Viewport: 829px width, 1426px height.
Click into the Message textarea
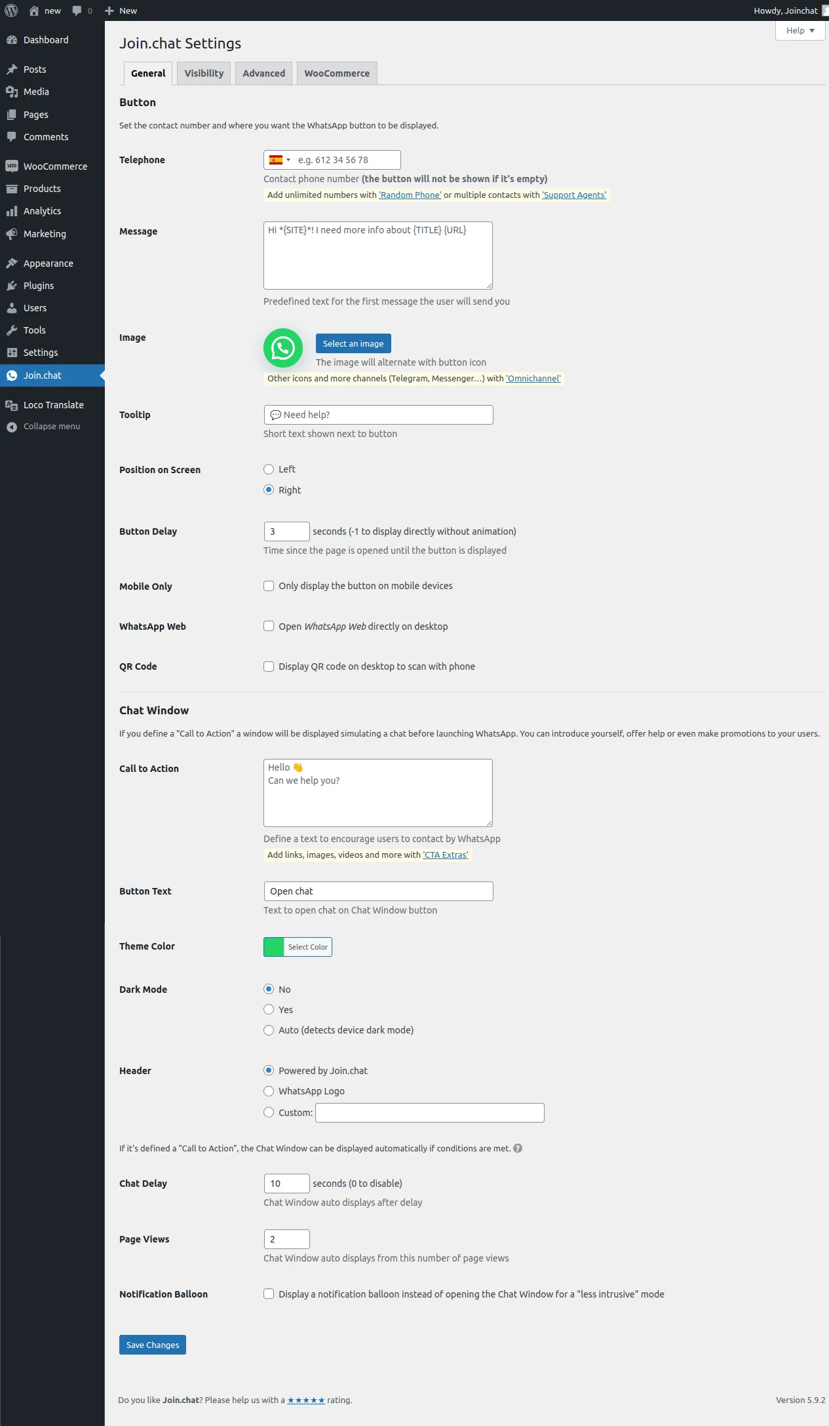click(x=378, y=256)
